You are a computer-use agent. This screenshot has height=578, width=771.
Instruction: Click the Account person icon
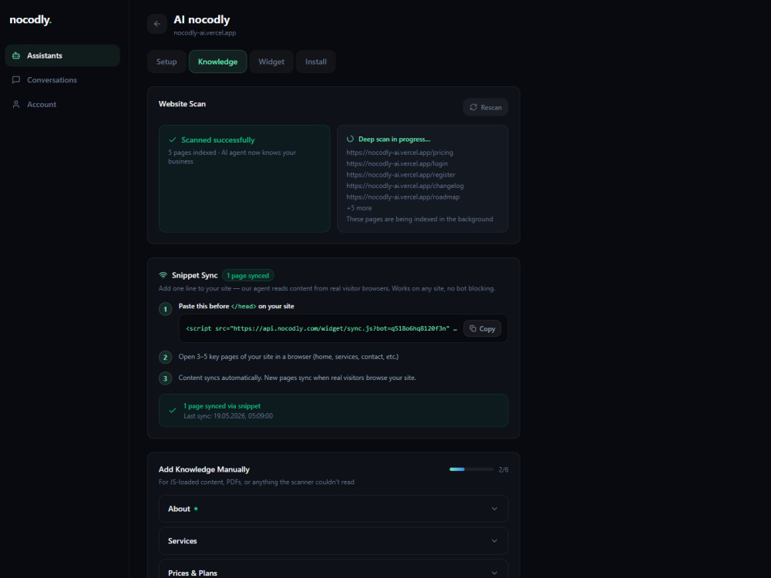pyautogui.click(x=16, y=104)
